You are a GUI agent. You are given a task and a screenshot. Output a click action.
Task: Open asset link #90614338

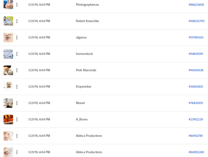[x=196, y=70]
